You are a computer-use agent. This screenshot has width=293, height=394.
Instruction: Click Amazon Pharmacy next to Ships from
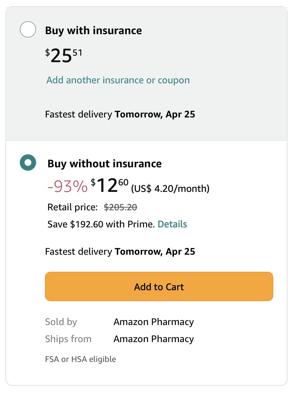tap(153, 339)
